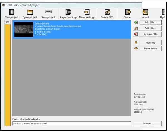Click the Open project label
The height and width of the screenshot is (132, 167).
click(x=30, y=17)
